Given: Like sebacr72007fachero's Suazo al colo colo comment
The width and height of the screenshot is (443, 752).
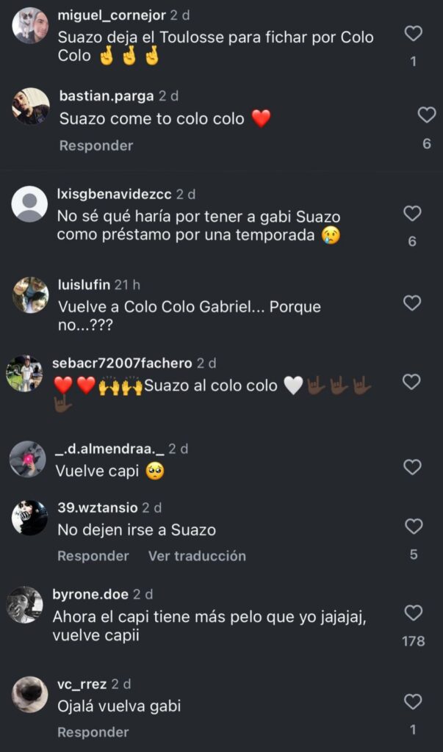Looking at the screenshot, I should [412, 382].
